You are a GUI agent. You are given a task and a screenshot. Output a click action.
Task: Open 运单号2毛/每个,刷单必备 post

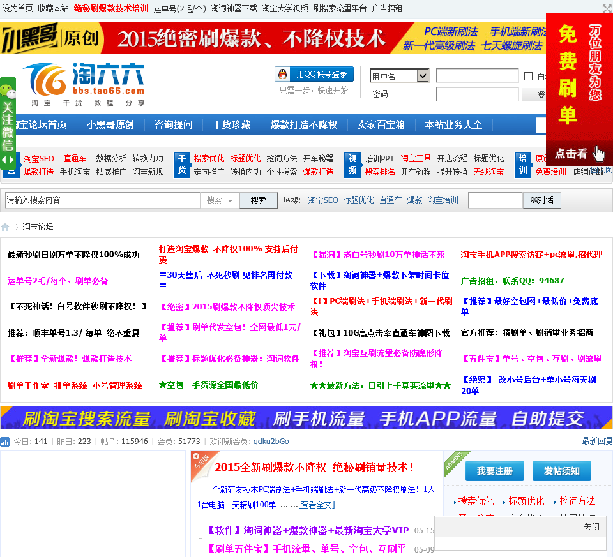pyautogui.click(x=57, y=281)
